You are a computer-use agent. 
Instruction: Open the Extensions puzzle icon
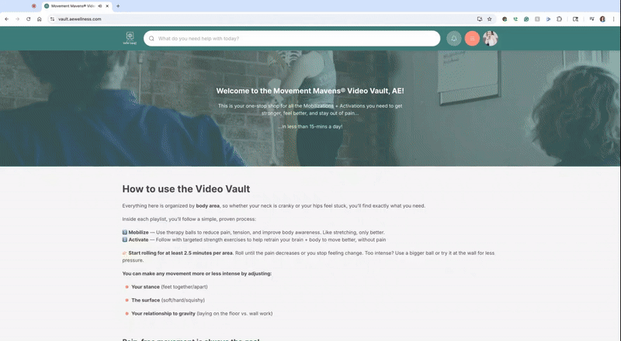pyautogui.click(x=559, y=19)
